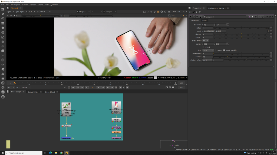277x155 pixels.
Task: Click the pencil icon in Properties toolbar
Action: [x=200, y=12]
